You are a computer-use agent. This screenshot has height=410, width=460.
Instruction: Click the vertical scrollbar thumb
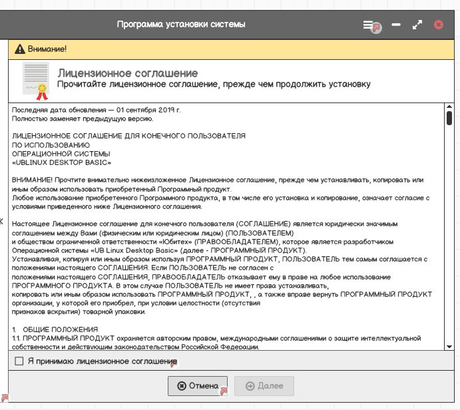[x=449, y=118]
